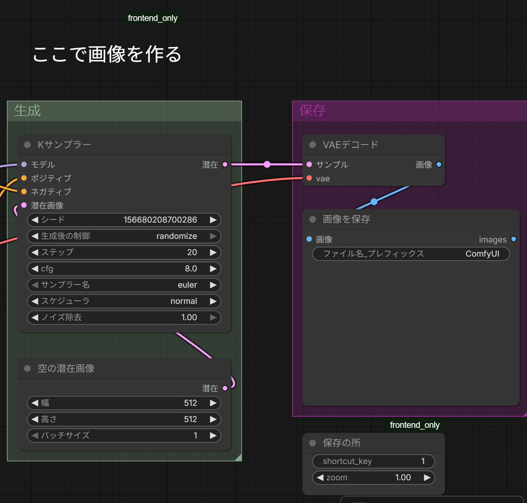
Task: Increase ステップ count with right arrow
Action: (213, 253)
